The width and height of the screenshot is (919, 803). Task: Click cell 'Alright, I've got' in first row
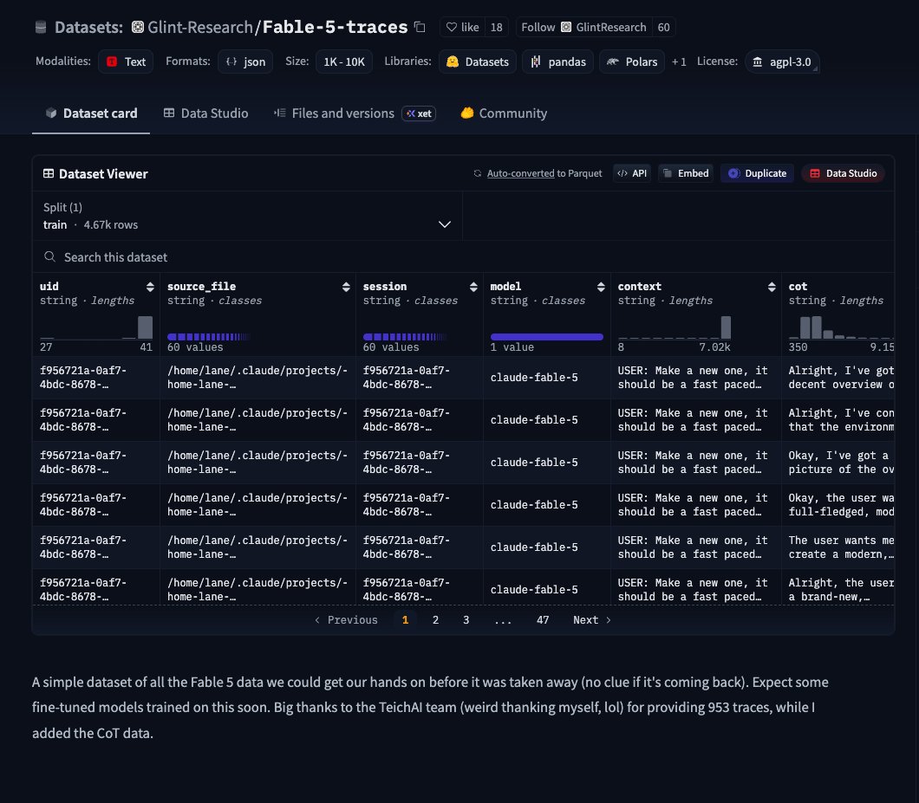point(838,378)
